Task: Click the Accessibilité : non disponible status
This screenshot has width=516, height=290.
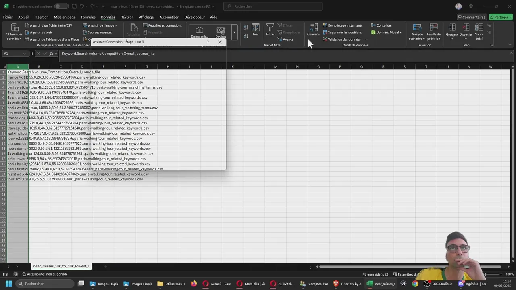Action: 45,274
